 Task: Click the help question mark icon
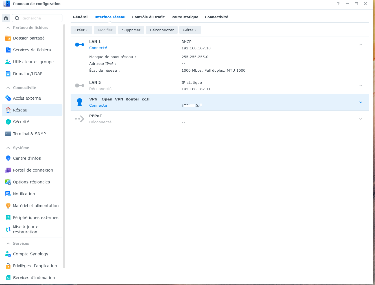click(x=338, y=4)
